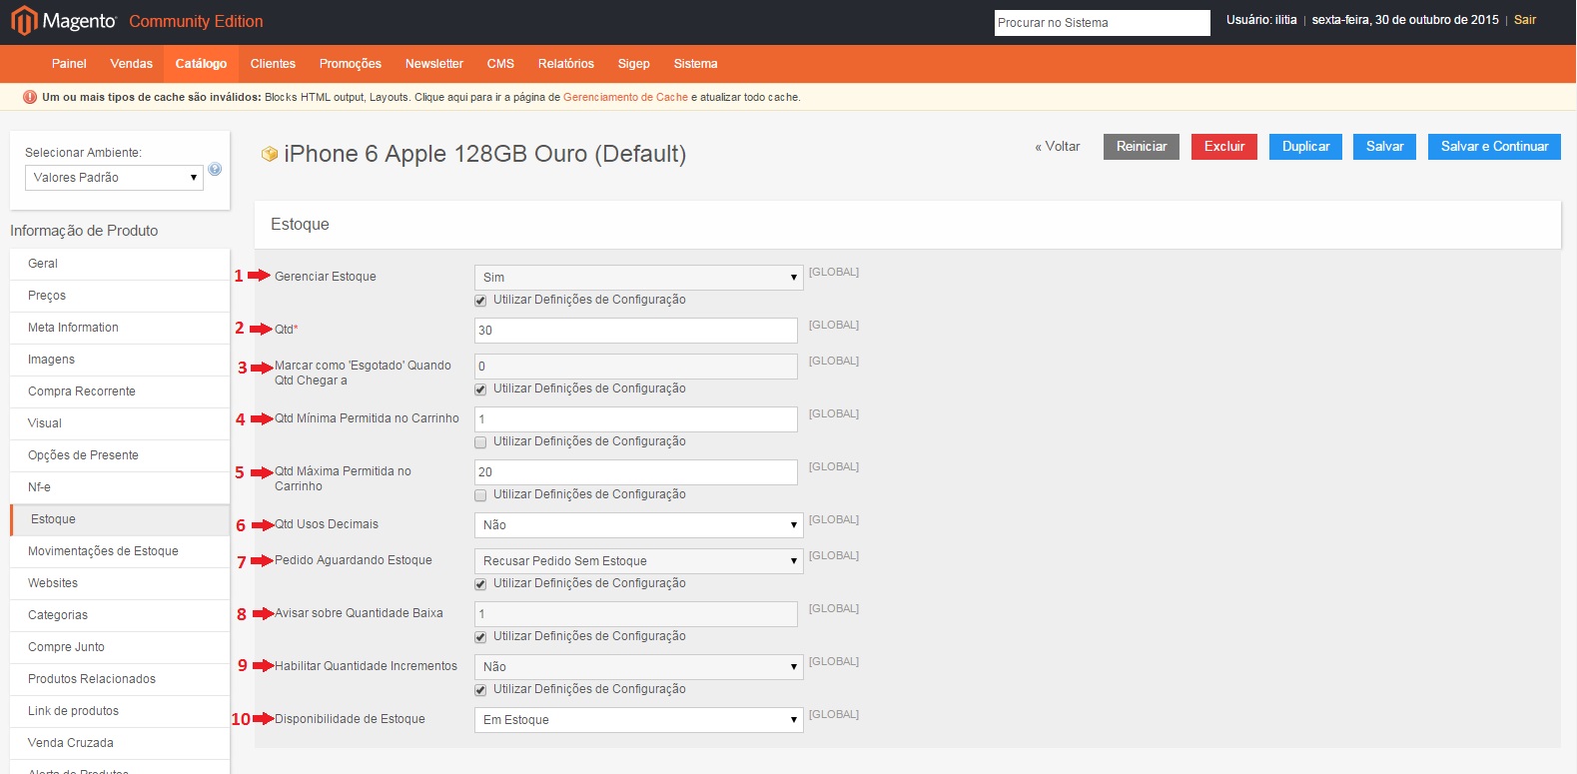Open the Newsletter menu
The height and width of the screenshot is (774, 1577).
(x=434, y=64)
